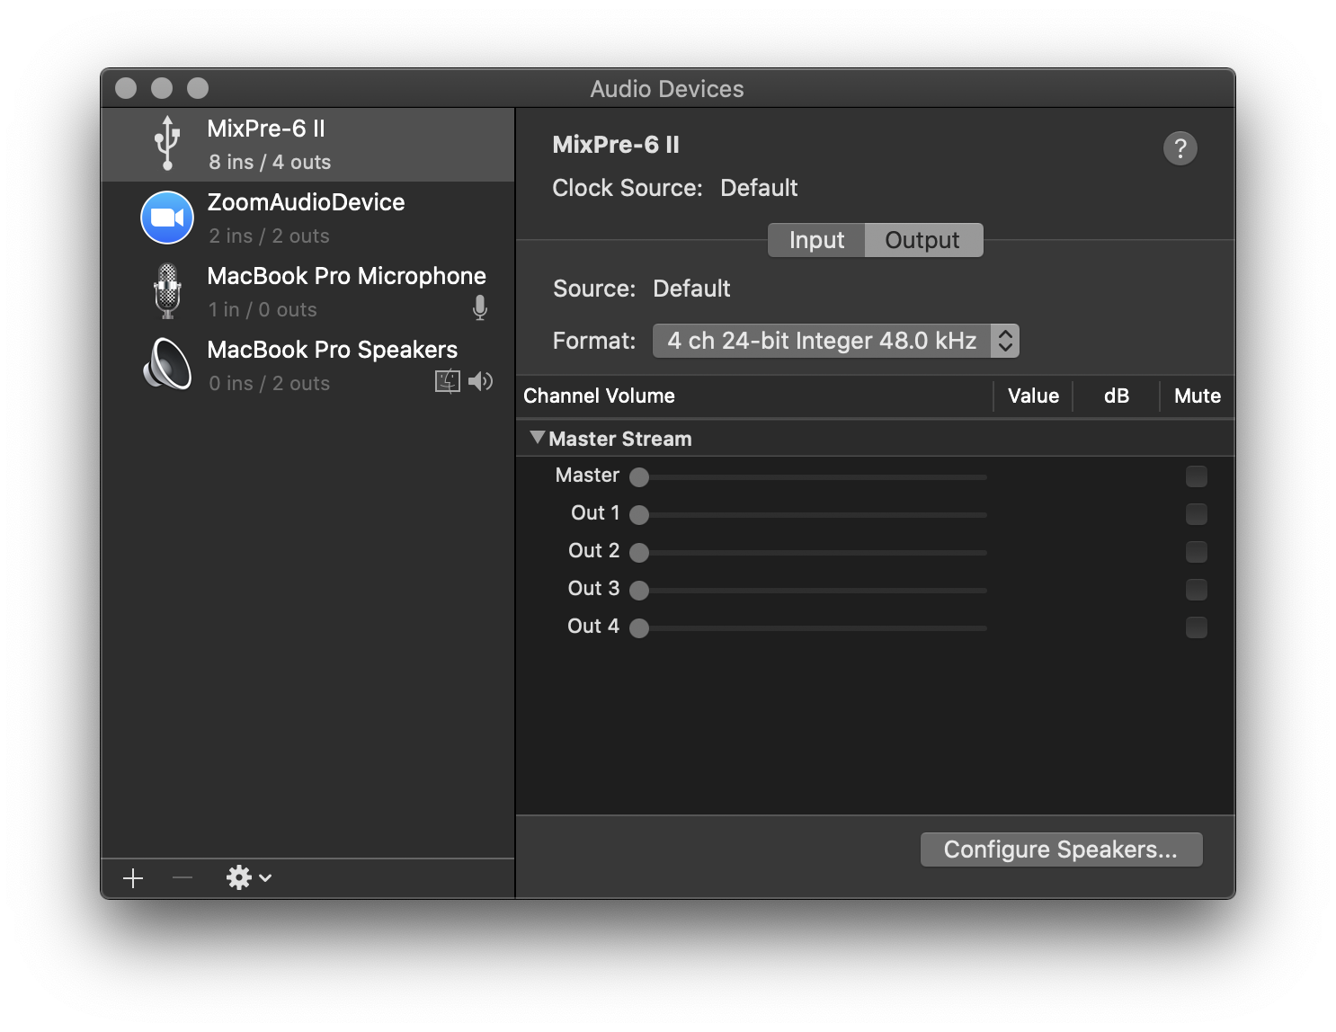1336x1032 pixels.
Task: Open the Format popup menu
Action: 836,341
